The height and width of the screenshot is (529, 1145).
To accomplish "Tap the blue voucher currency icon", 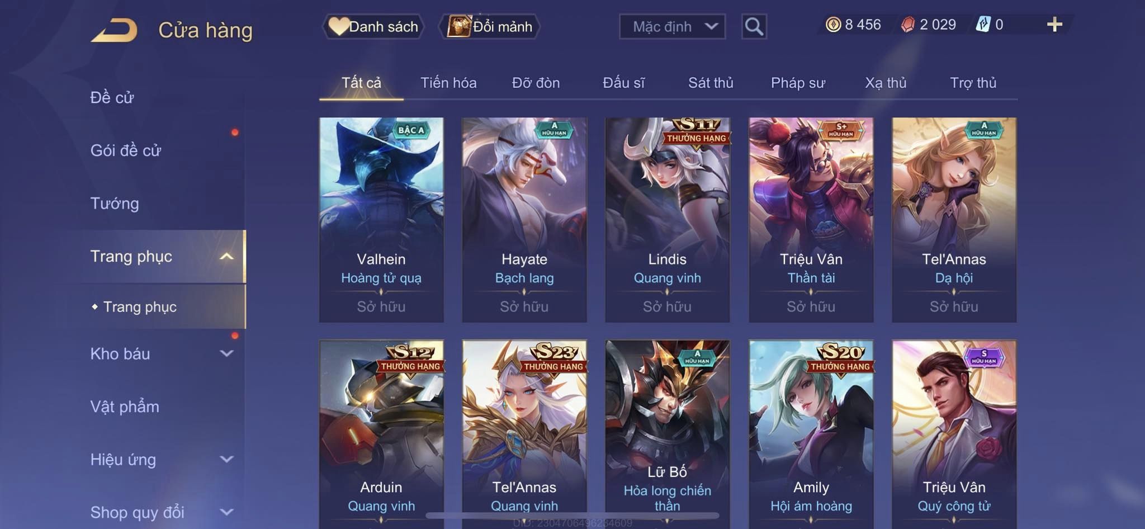I will coord(983,25).
